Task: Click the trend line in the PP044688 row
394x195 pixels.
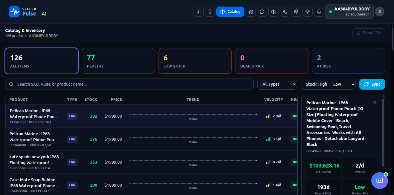Action: (x=193, y=137)
